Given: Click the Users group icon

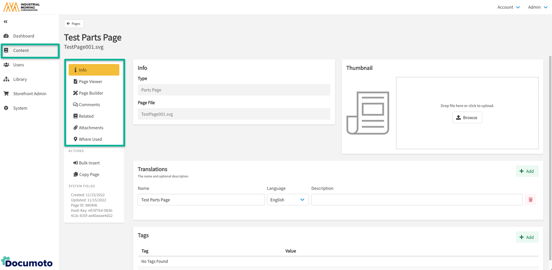Looking at the screenshot, I should click(x=6, y=65).
